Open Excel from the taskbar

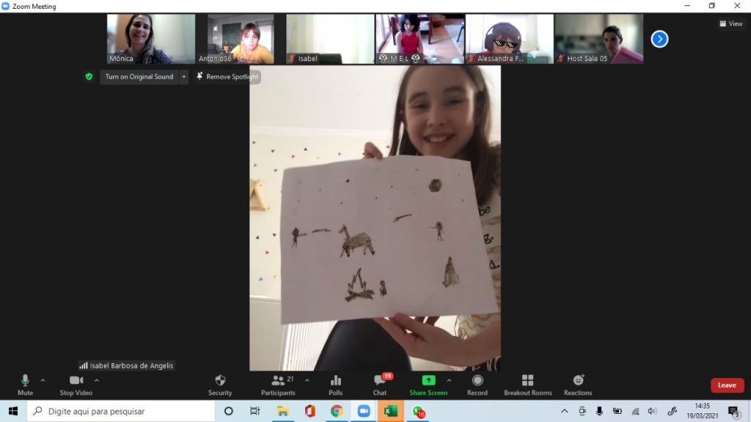coord(390,412)
